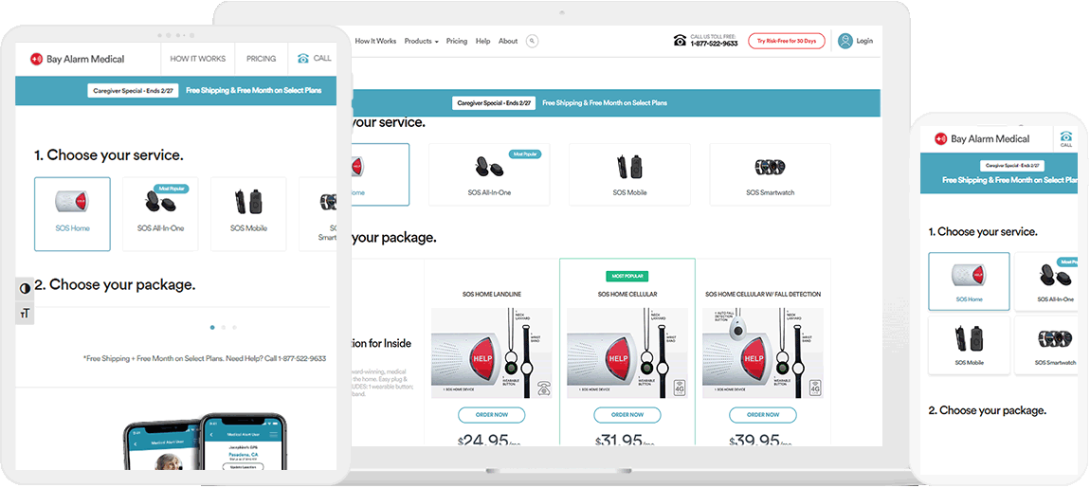This screenshot has height=488, width=1090.
Task: Click Bay Alarm Medical logo on phone
Action: click(x=982, y=138)
